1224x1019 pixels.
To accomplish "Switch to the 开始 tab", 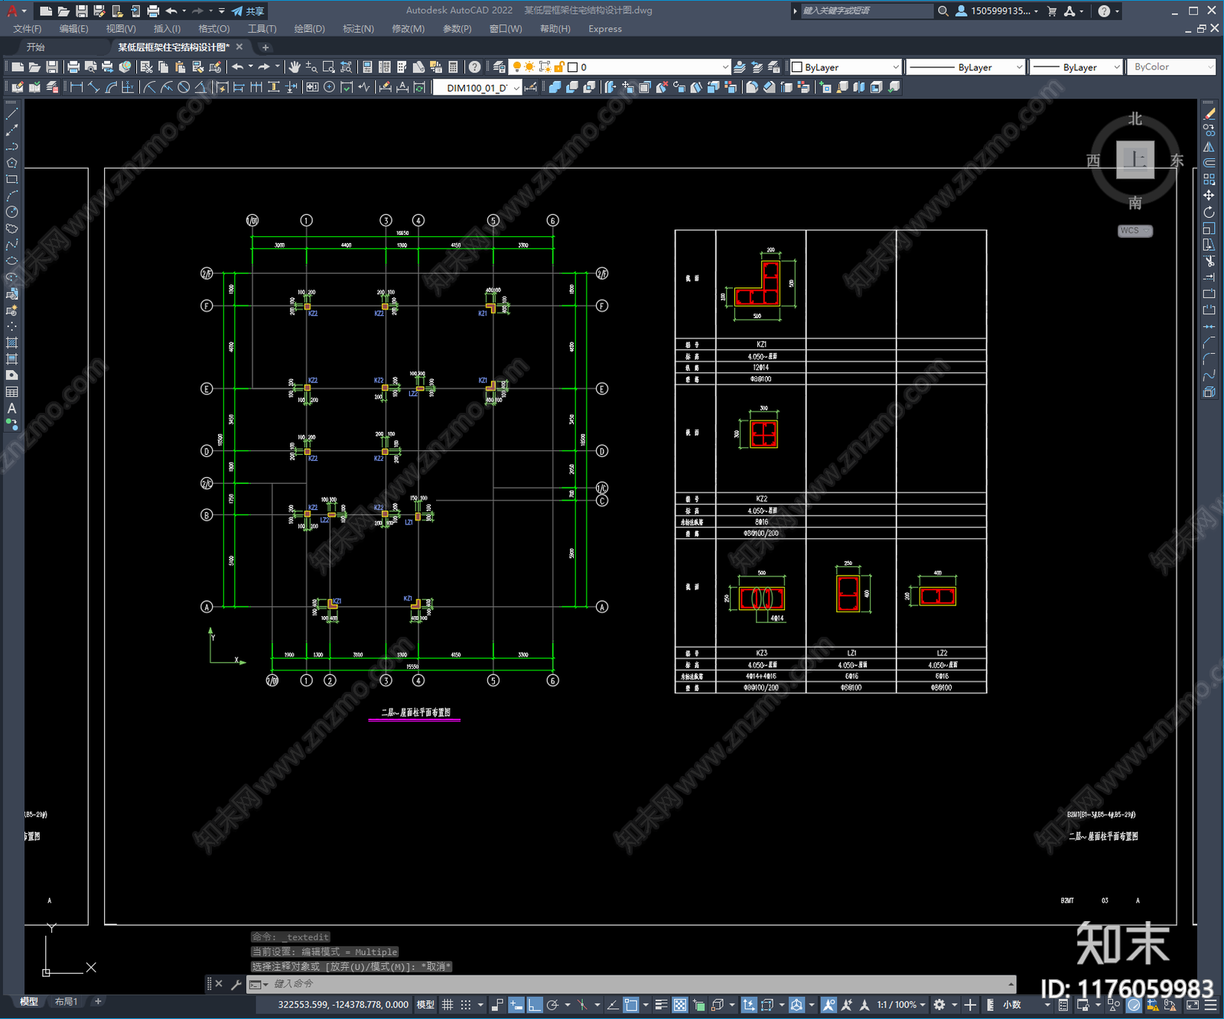I will (36, 47).
